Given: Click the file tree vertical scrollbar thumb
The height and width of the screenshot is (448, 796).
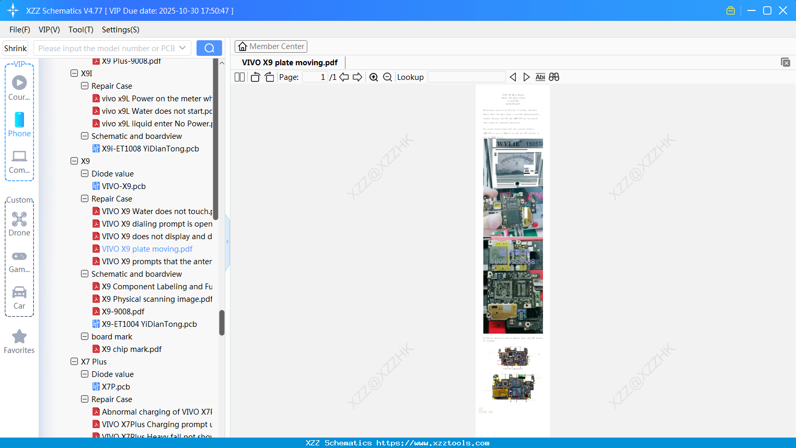Looking at the screenshot, I should (x=222, y=323).
